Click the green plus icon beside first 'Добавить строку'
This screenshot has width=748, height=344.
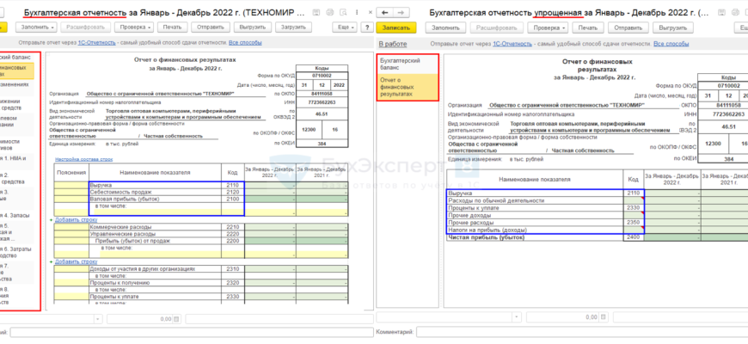[x=50, y=219]
